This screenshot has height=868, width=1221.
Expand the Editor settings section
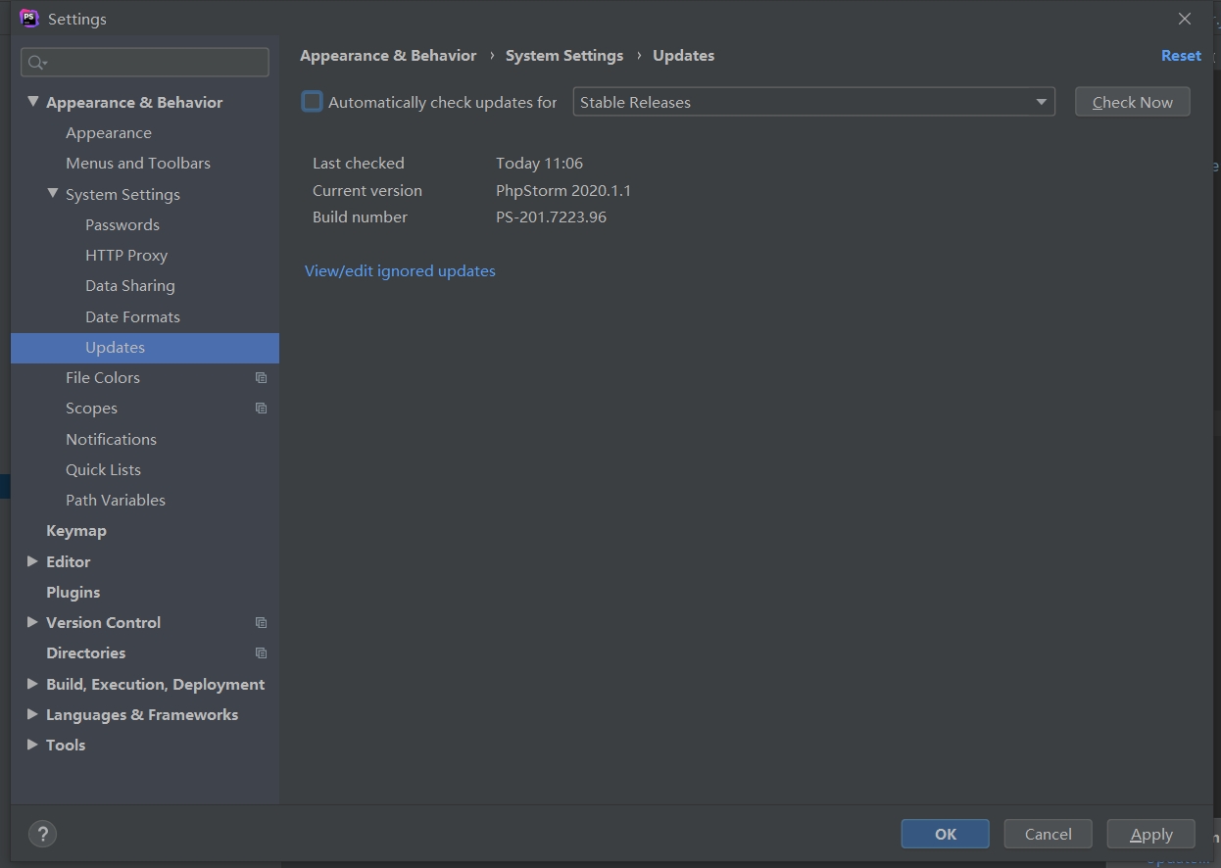32,561
